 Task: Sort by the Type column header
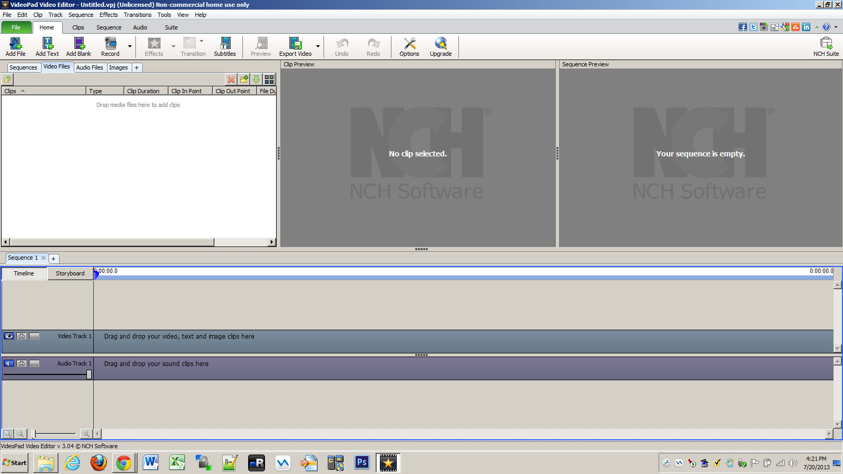105,91
